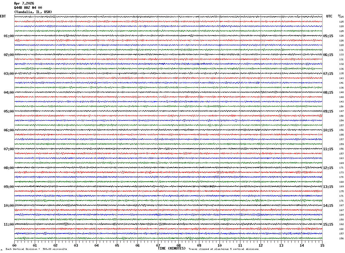The width and height of the screenshot is (345, 253).
Task: Click the 12:15 UTC time label
Action: pyautogui.click(x=328, y=168)
